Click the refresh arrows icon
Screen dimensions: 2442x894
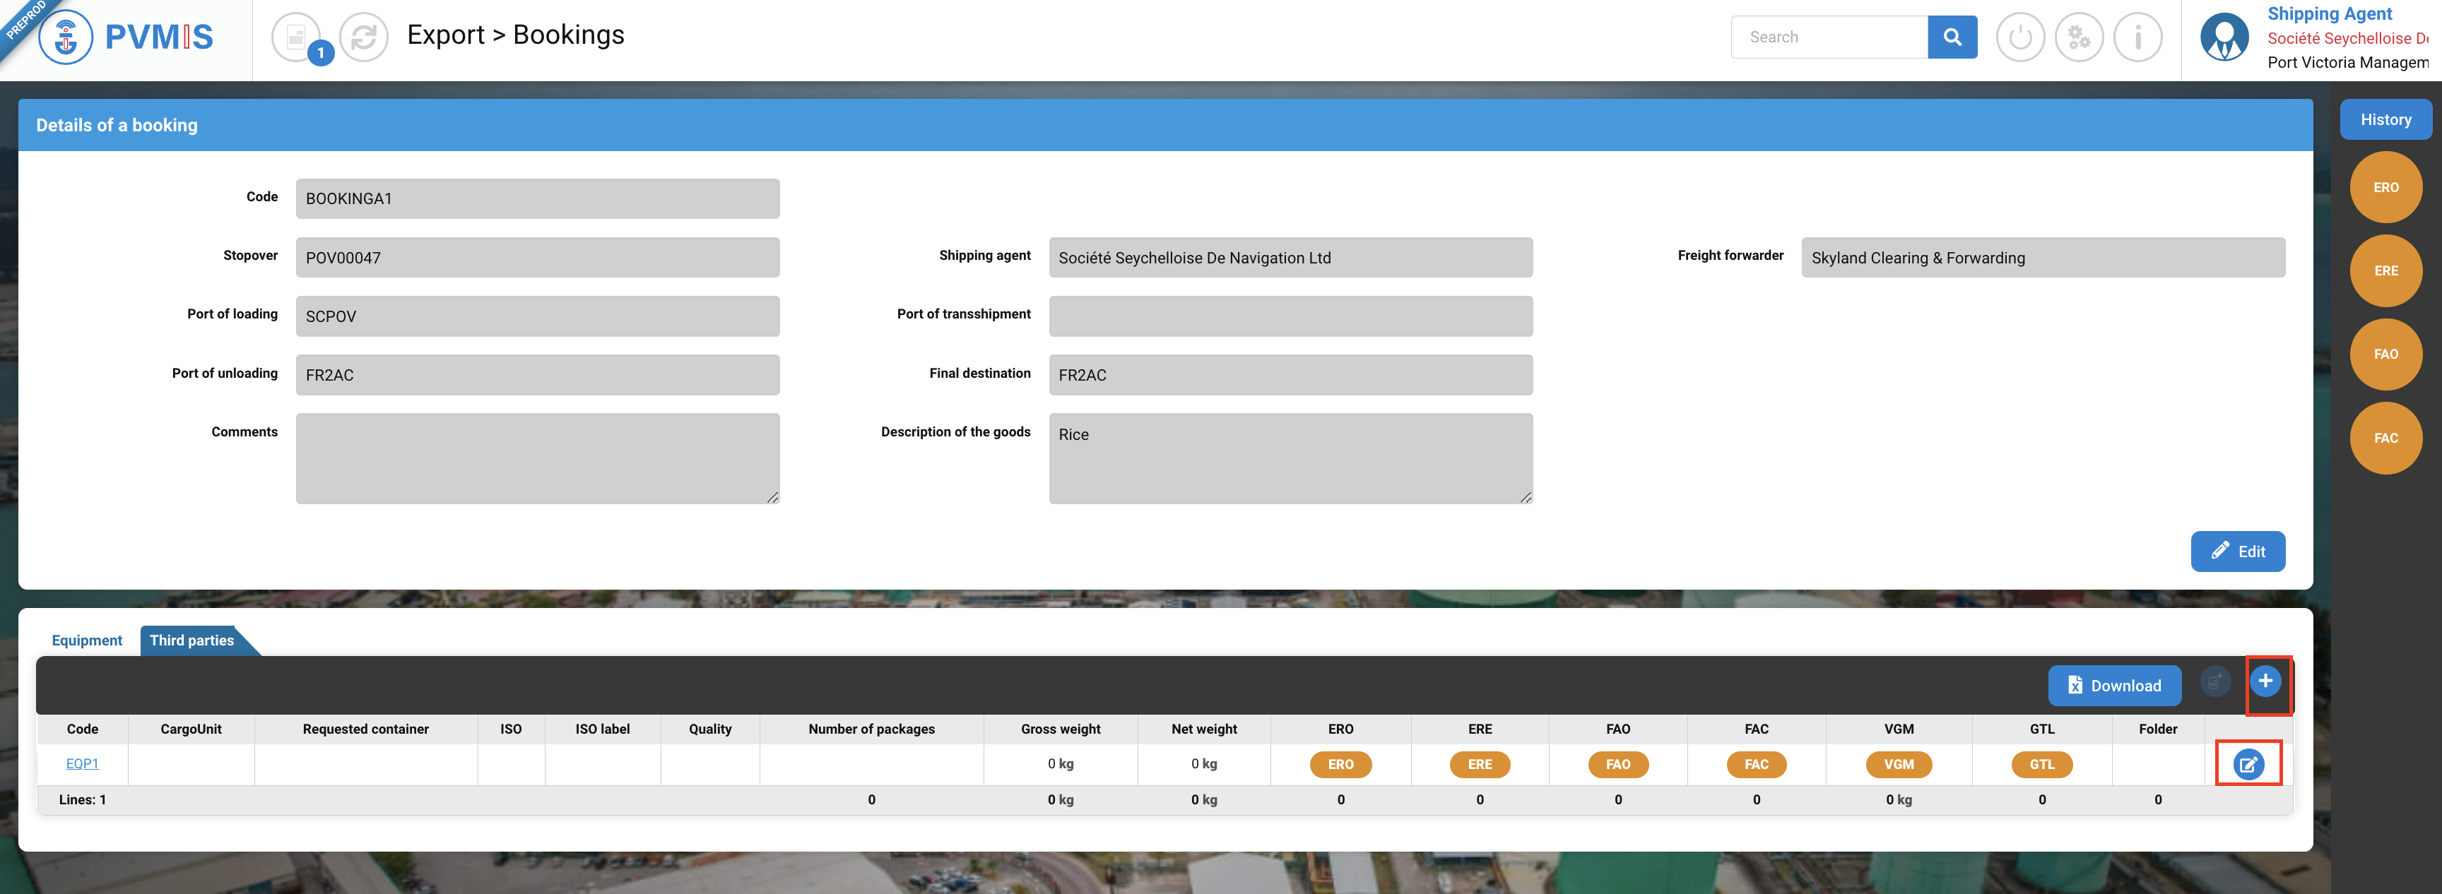(364, 38)
